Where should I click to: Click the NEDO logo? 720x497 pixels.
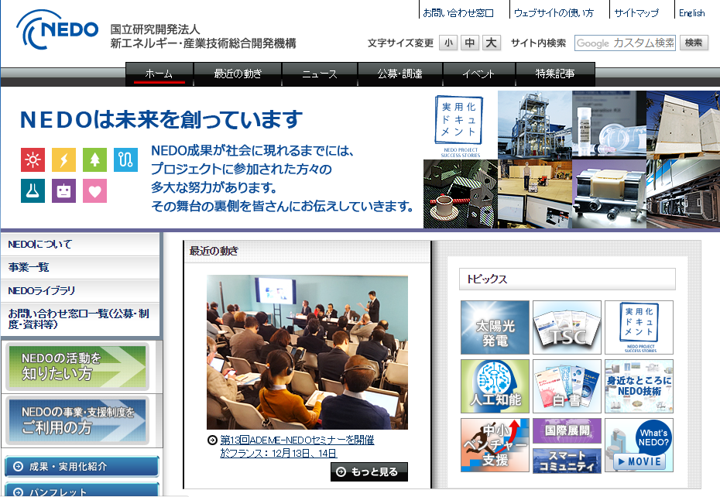[x=57, y=30]
